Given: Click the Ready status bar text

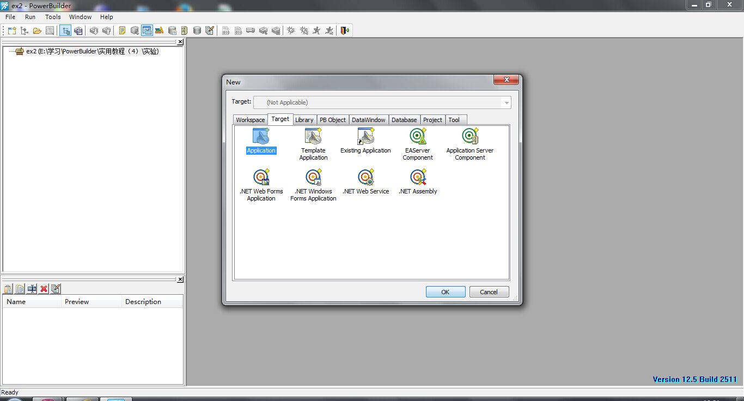Looking at the screenshot, I should pos(10,392).
